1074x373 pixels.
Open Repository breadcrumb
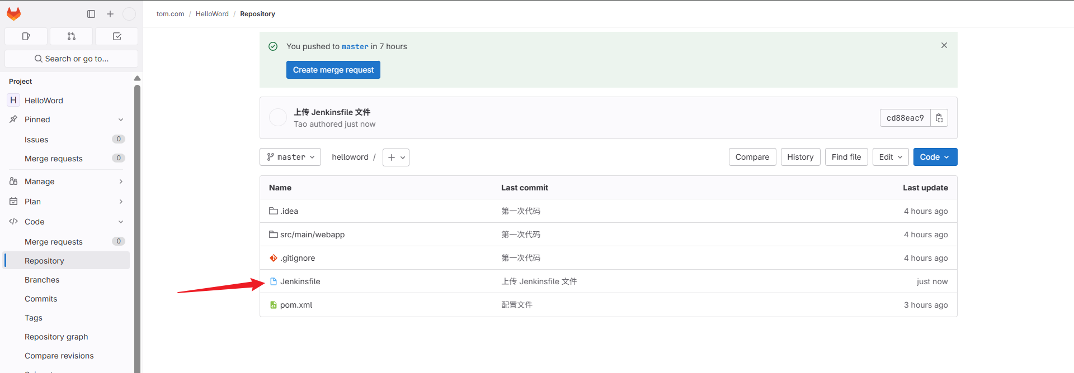[257, 14]
